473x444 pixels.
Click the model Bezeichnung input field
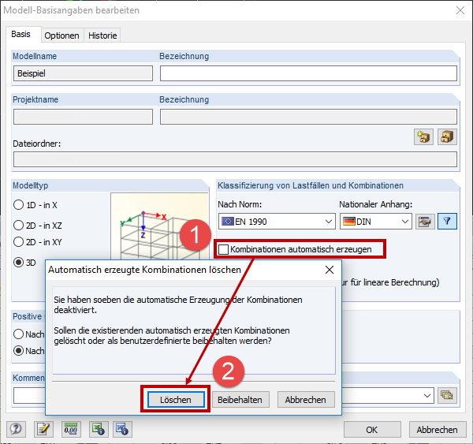tap(308, 73)
